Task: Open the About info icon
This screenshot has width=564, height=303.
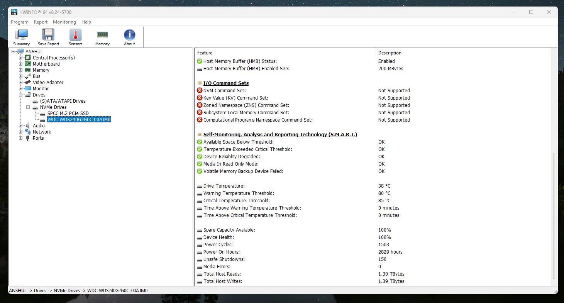Action: (x=129, y=35)
